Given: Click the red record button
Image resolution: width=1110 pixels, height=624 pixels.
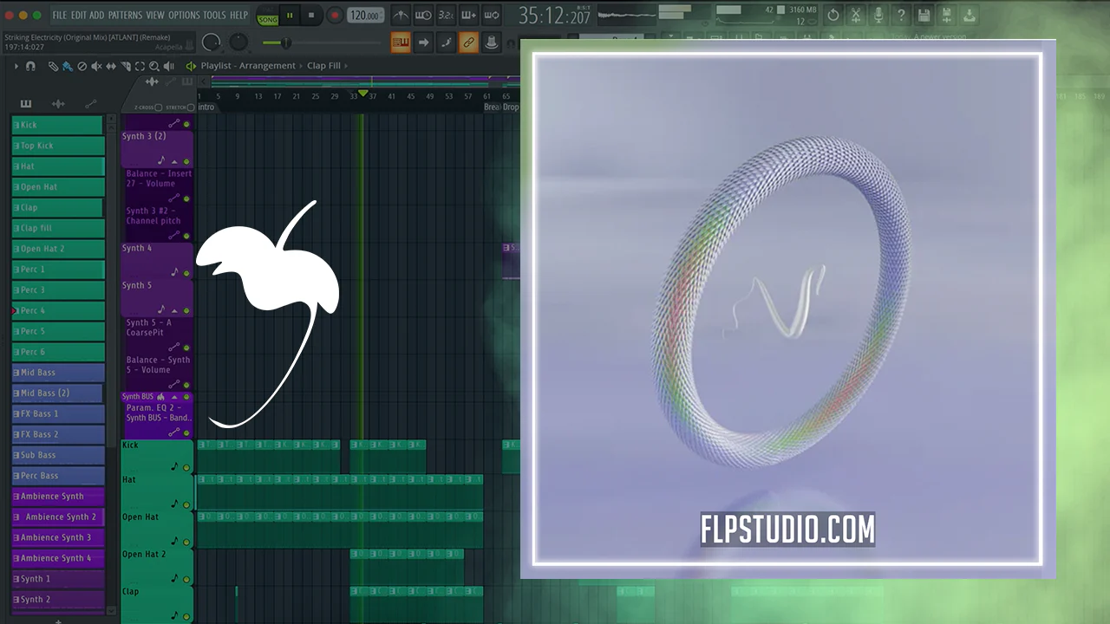Looking at the screenshot, I should [x=334, y=16].
